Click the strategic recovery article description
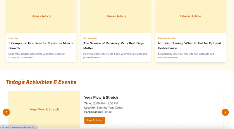Viewport: 234px width, 129px height. pos(115,55)
